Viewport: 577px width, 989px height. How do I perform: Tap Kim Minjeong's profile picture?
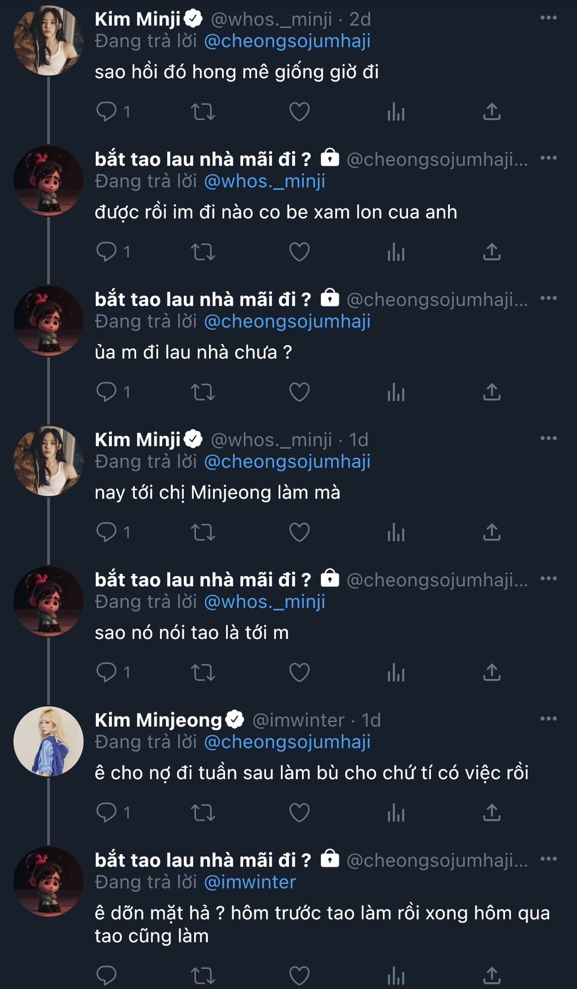coord(48,741)
